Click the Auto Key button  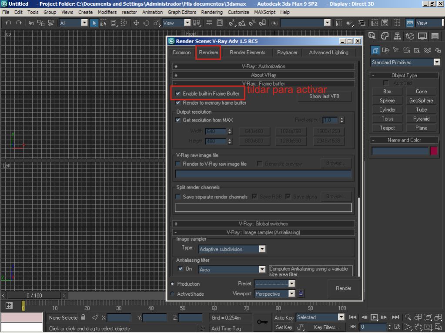[284, 317]
